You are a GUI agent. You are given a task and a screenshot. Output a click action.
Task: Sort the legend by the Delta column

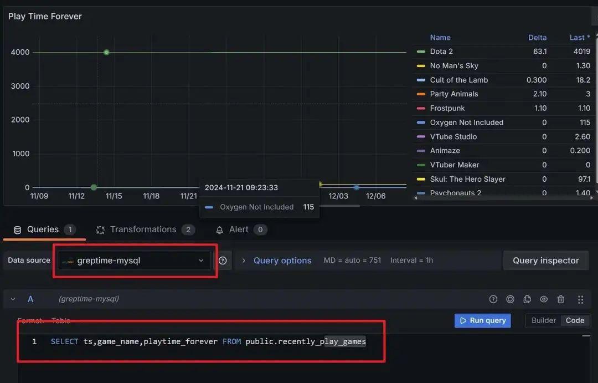pyautogui.click(x=537, y=38)
